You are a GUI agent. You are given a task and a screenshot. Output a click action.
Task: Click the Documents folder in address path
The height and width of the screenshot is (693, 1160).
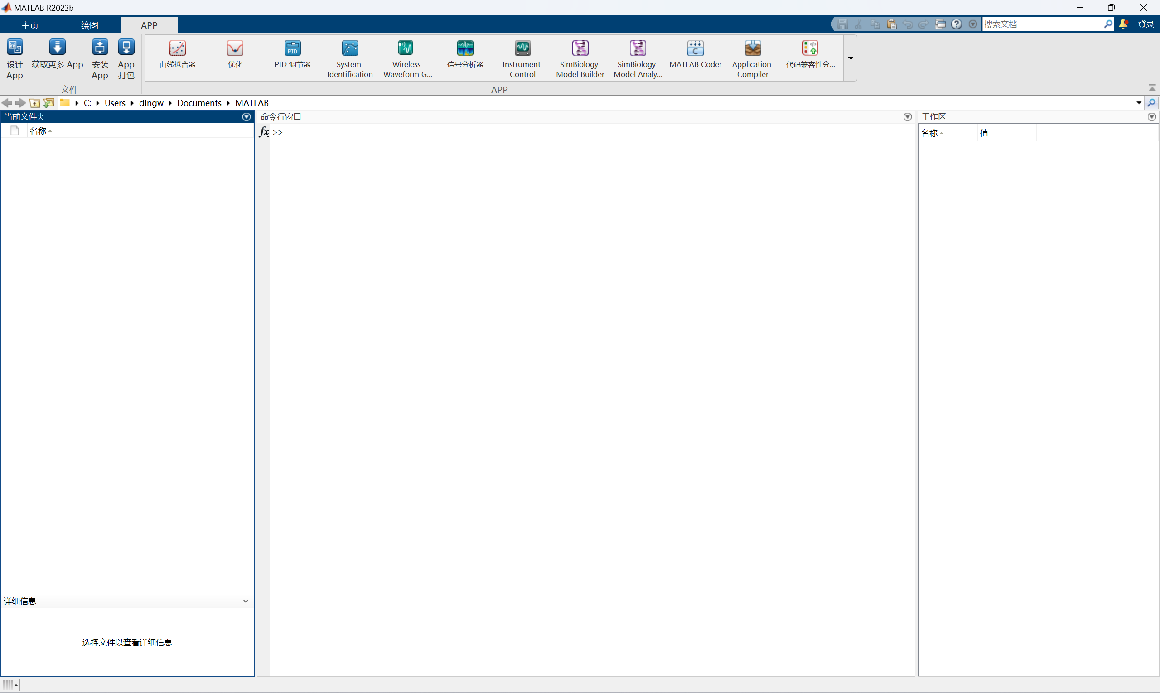[x=199, y=103]
